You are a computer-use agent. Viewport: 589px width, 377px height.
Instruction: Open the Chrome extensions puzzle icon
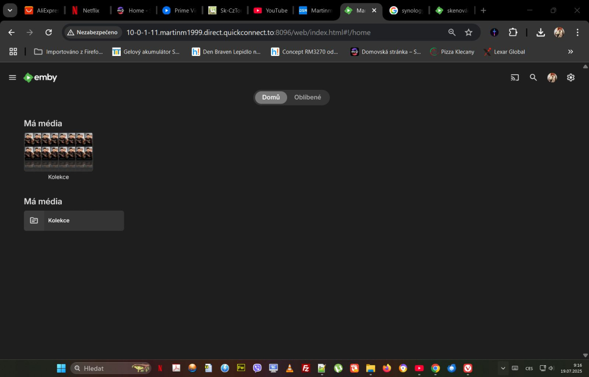point(513,32)
